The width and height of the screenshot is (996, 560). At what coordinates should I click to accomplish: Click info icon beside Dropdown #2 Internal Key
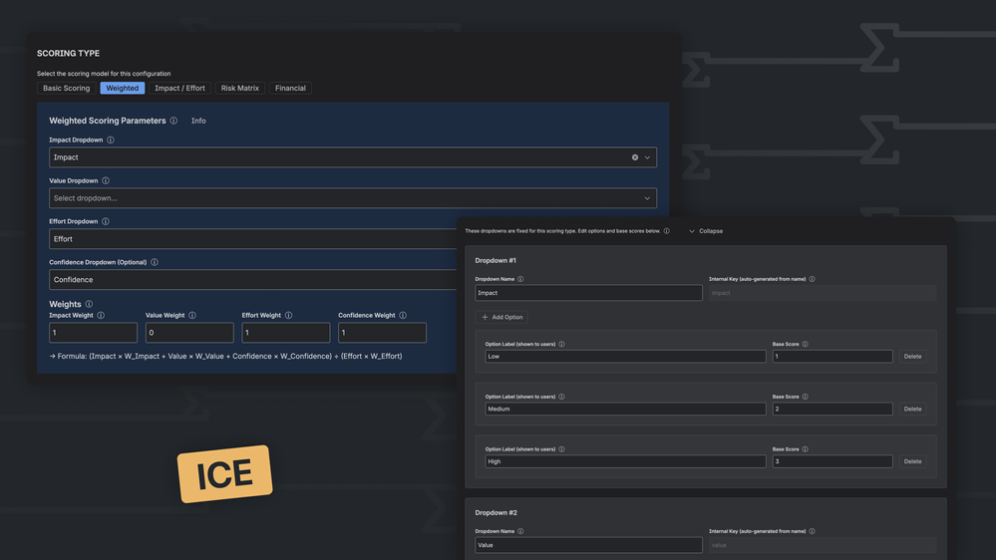812,531
